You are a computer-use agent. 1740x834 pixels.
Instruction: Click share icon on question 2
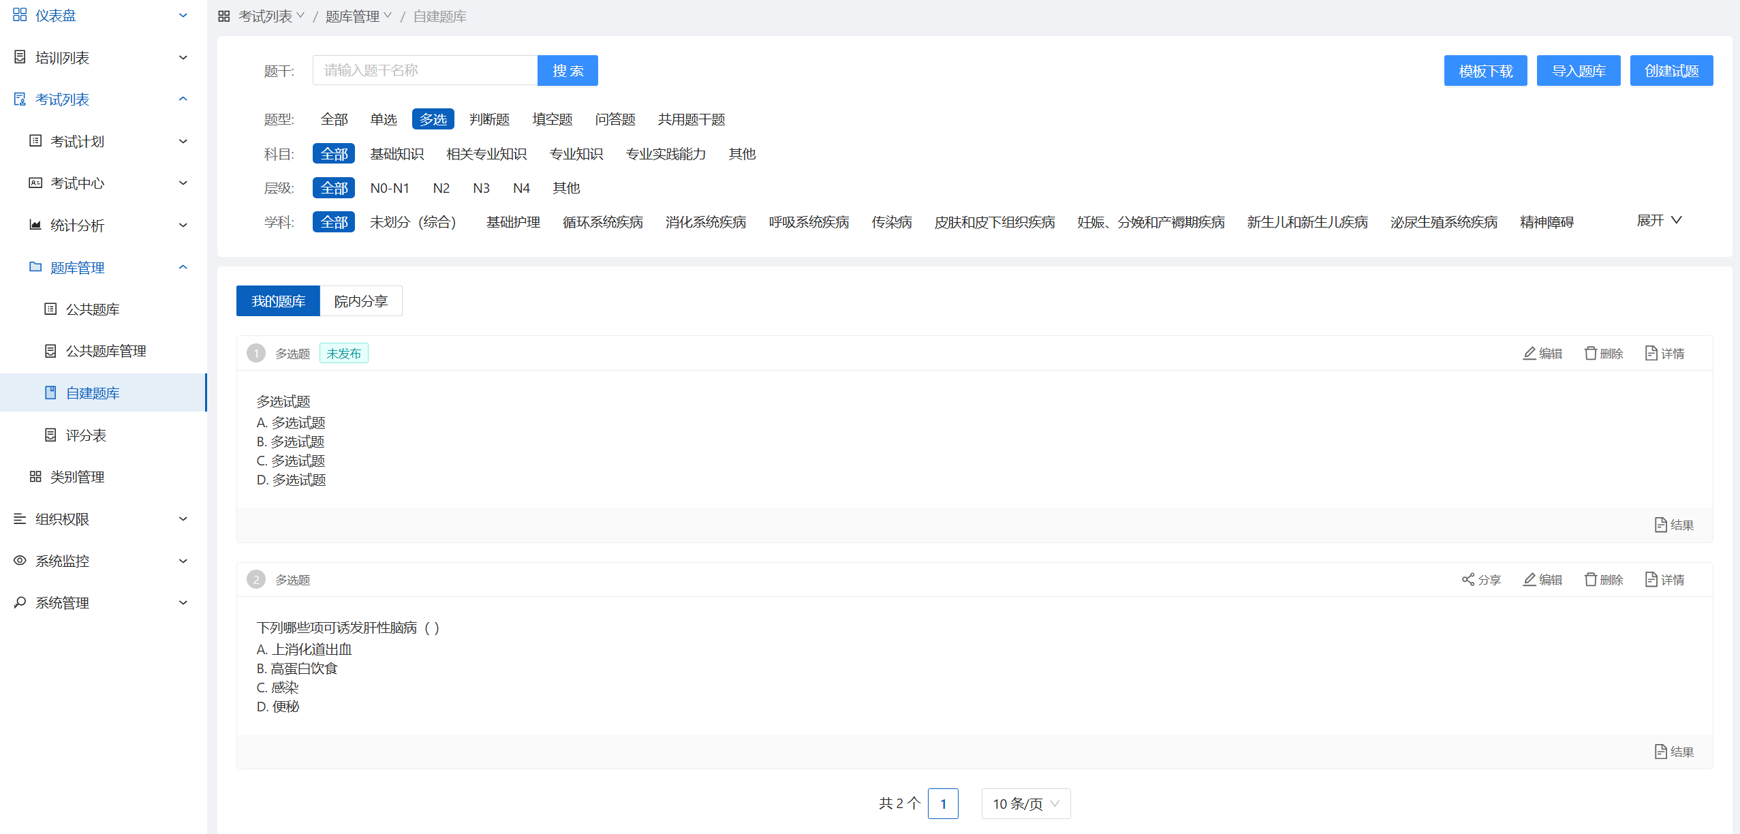click(1468, 580)
